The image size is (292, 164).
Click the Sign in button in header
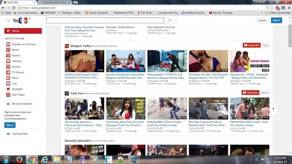[x=276, y=20]
